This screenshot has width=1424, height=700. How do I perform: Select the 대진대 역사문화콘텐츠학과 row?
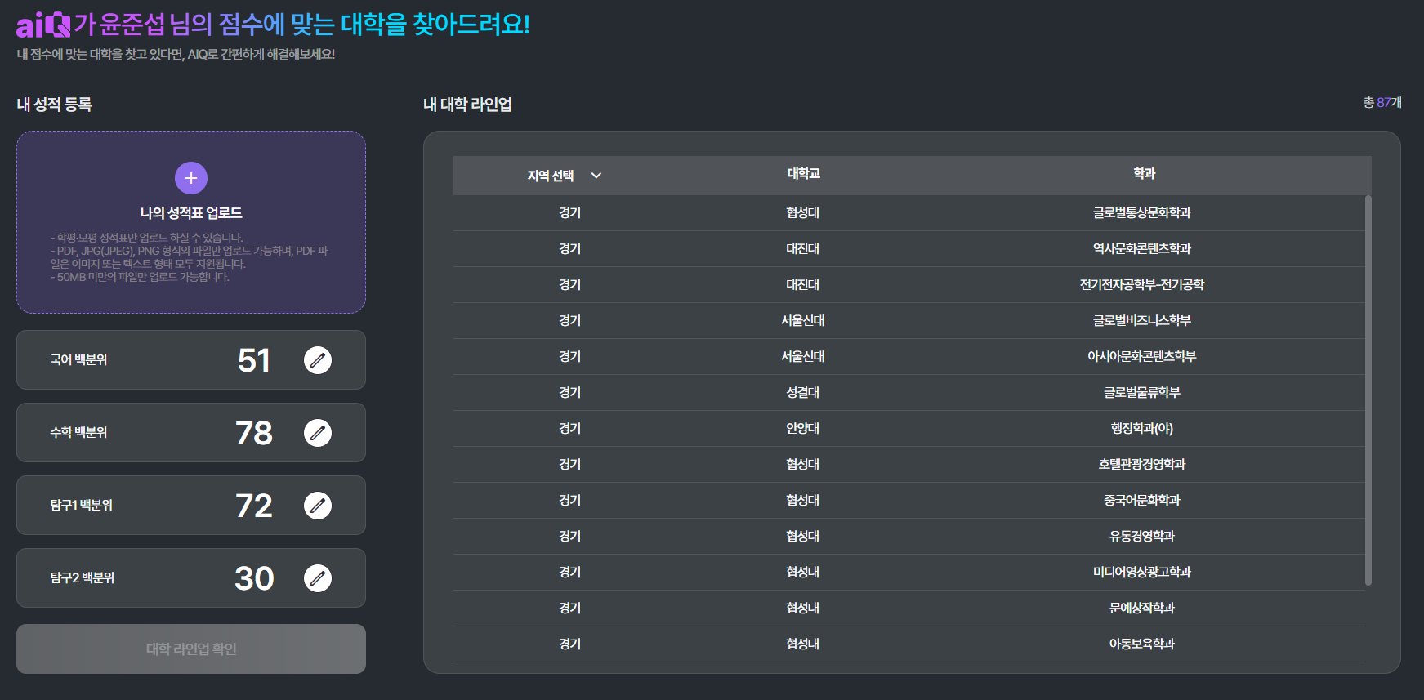tap(908, 249)
